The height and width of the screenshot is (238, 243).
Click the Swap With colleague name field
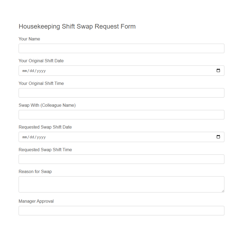121,115
